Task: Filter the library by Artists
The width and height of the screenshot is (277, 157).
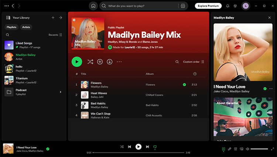Action: 26,27
